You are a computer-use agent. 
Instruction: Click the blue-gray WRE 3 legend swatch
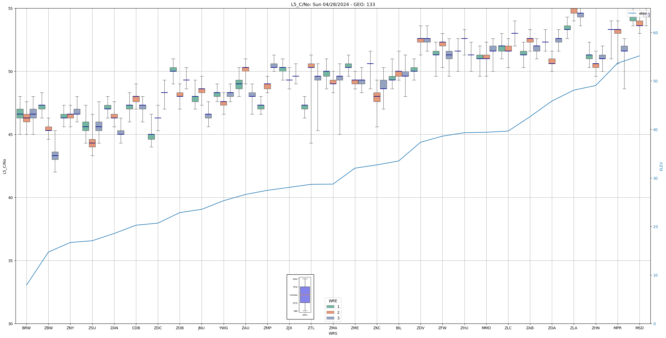tap(330, 318)
